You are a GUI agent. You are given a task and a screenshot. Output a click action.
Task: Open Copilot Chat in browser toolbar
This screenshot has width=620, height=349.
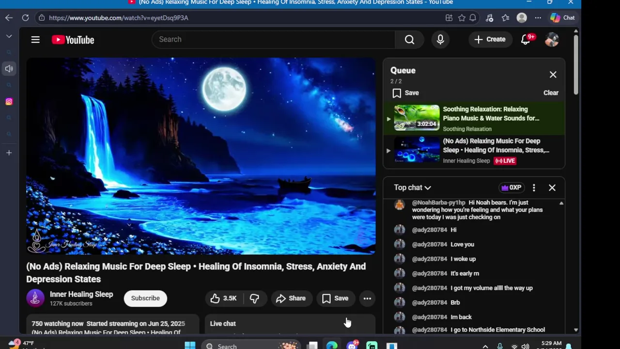point(562,17)
